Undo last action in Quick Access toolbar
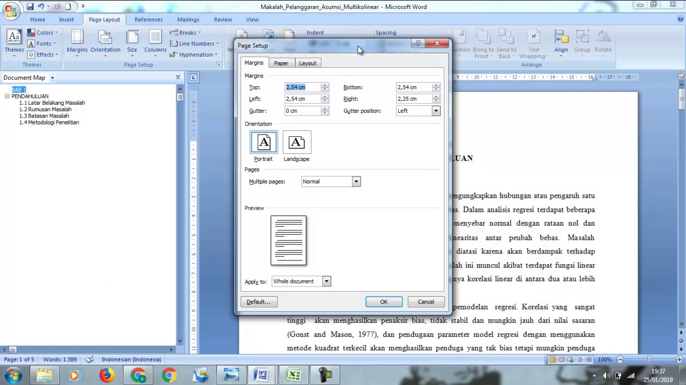 pos(41,7)
